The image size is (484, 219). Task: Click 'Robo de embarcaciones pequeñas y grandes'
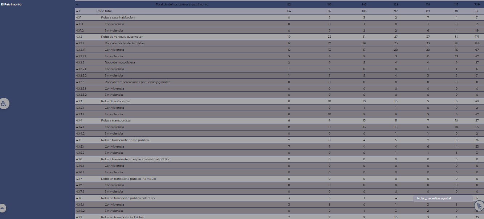click(x=137, y=82)
